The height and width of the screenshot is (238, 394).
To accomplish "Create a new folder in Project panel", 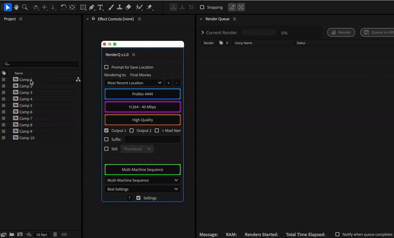I will pyautogui.click(x=12, y=235).
